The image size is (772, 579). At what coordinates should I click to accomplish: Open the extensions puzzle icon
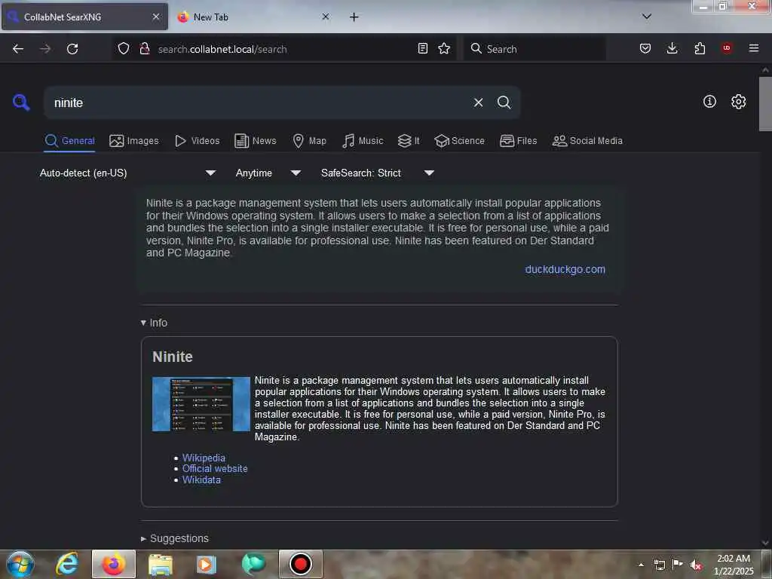(x=700, y=48)
